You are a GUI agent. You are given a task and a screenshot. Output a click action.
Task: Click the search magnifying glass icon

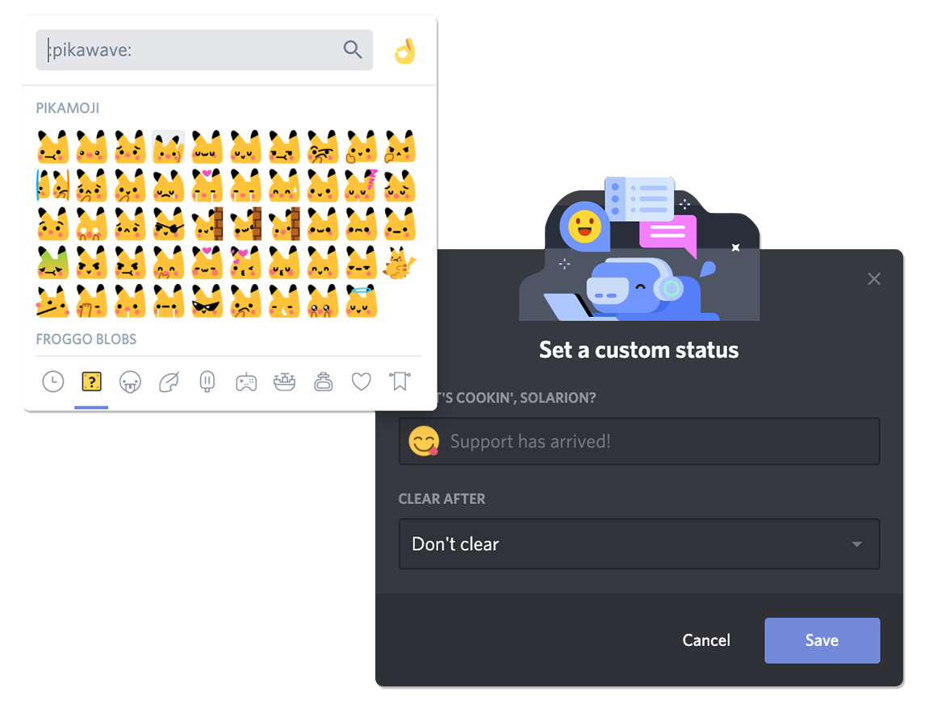click(x=353, y=50)
